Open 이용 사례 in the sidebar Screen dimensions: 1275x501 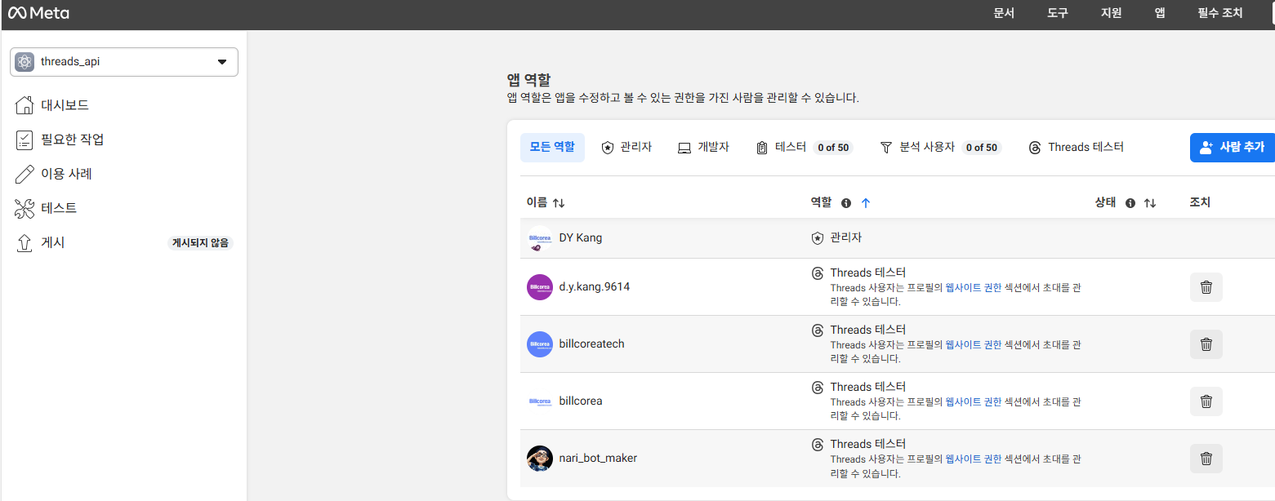tap(66, 174)
